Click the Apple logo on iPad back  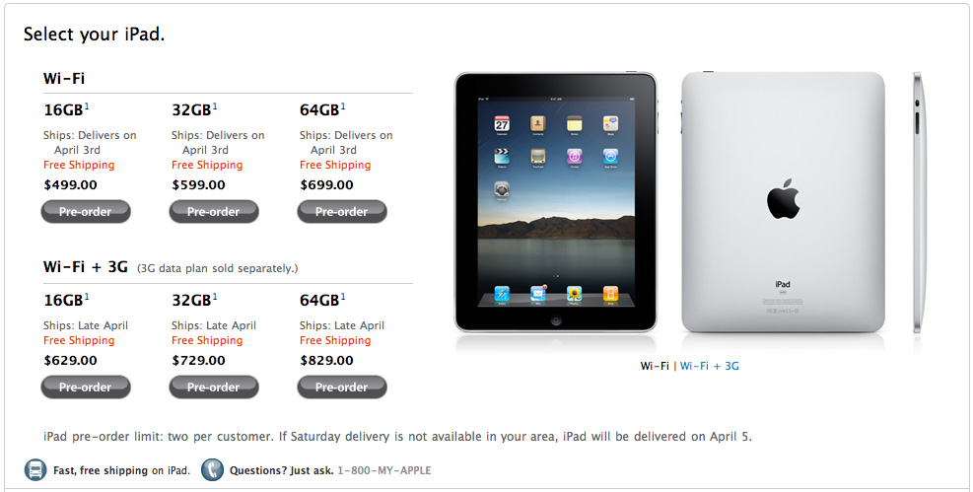(x=783, y=198)
